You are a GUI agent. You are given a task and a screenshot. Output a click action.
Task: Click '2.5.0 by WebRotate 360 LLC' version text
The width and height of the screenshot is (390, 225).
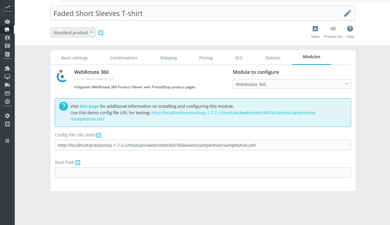click(94, 79)
